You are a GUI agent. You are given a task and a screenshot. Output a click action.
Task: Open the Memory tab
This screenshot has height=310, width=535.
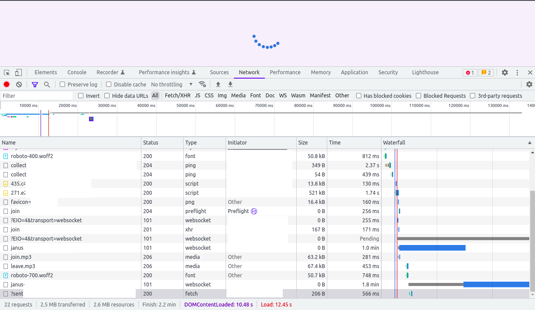tap(321, 72)
